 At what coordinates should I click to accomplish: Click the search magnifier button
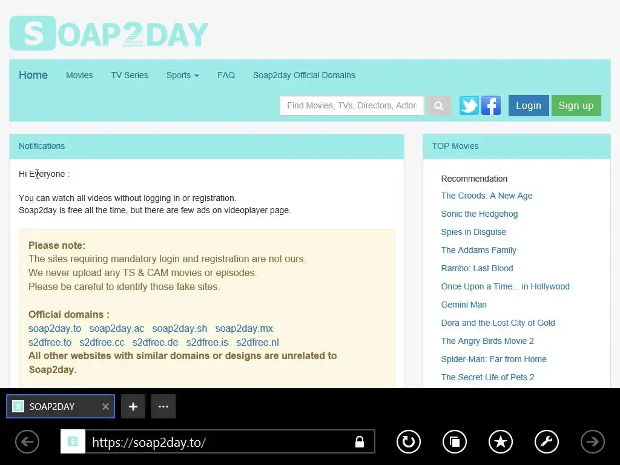tap(438, 105)
